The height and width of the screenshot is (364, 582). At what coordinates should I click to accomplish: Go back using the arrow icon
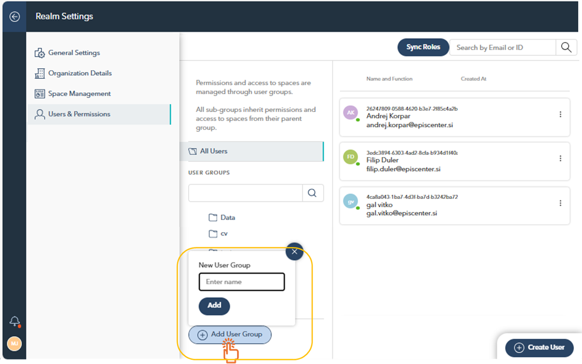[x=14, y=16]
